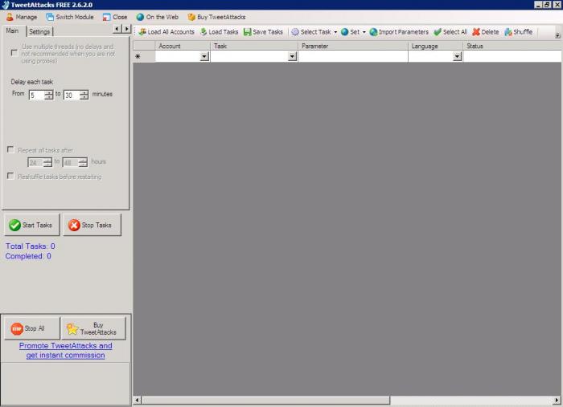Click the Status column header
The height and width of the screenshot is (407, 563).
[512, 46]
